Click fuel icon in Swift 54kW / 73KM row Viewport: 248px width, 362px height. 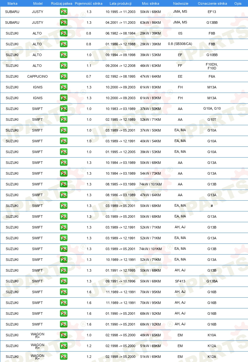click(x=63, y=173)
